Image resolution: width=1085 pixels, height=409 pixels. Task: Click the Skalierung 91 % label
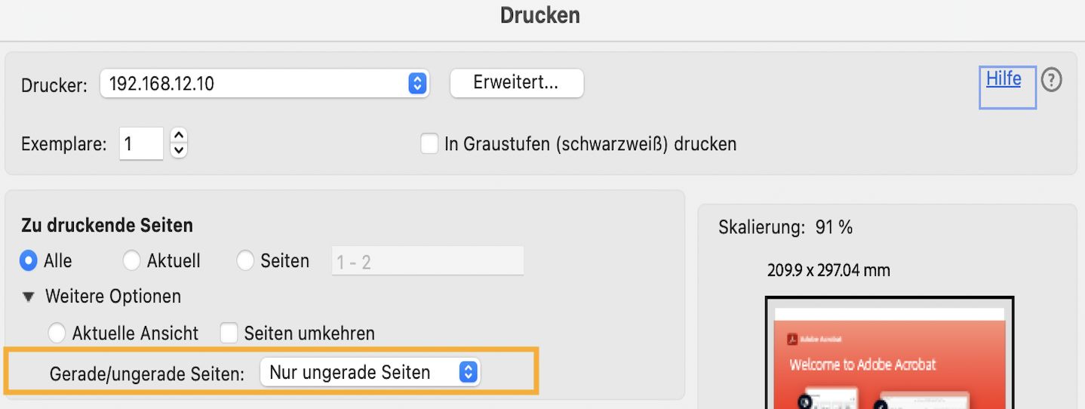pyautogui.click(x=785, y=227)
